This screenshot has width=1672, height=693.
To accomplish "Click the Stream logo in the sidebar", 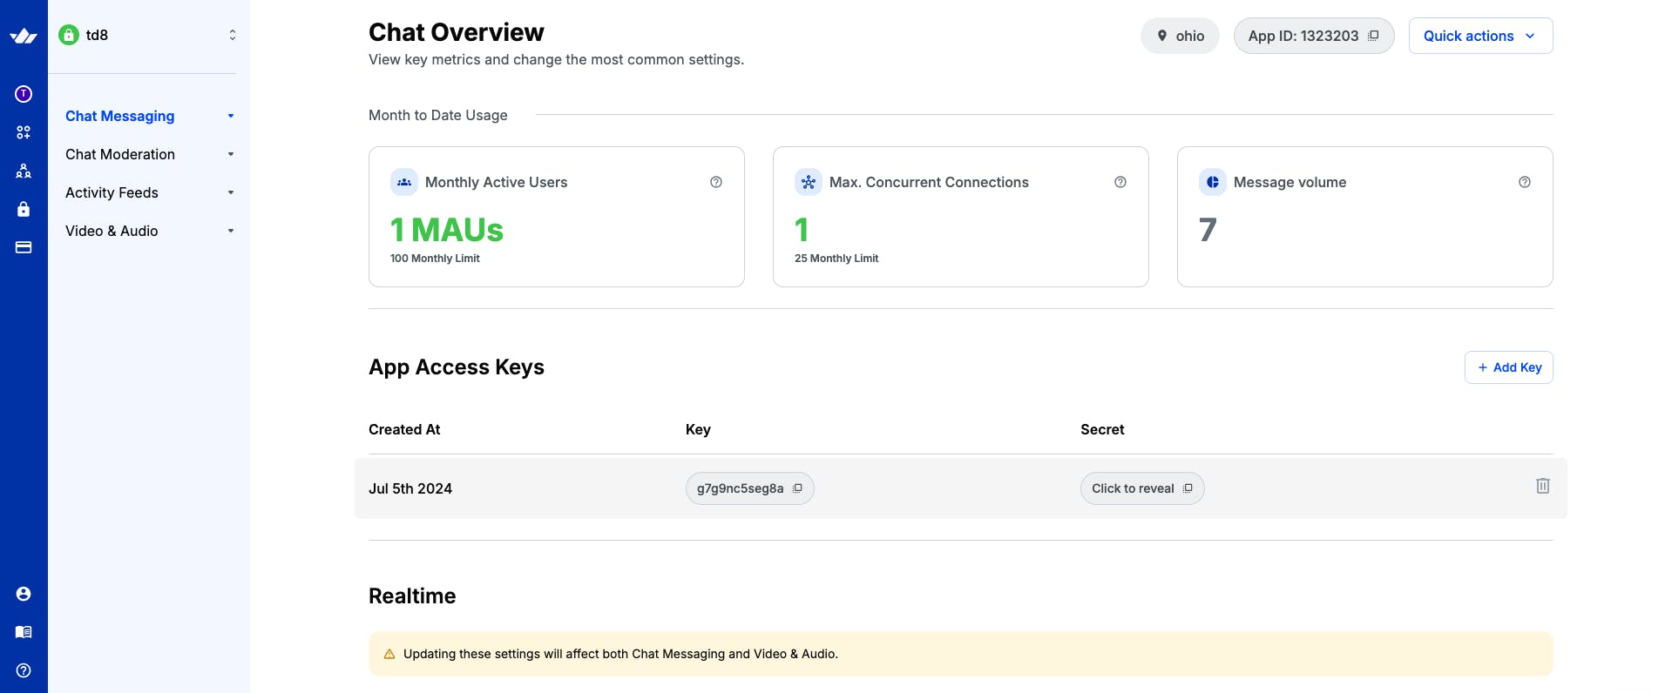I will point(24,36).
